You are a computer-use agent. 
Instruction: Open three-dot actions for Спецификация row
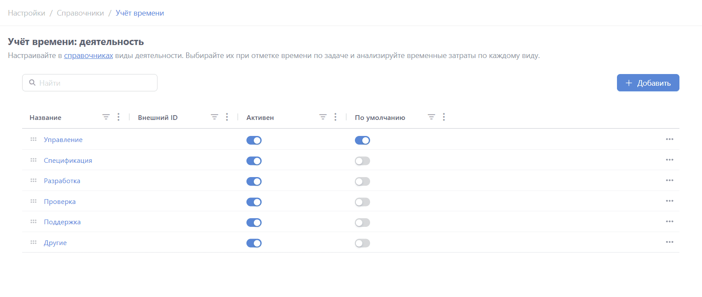coord(669,160)
